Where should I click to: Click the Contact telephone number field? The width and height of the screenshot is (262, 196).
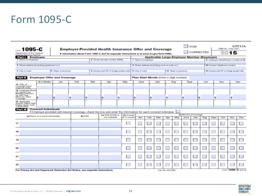pyautogui.click(x=225, y=68)
